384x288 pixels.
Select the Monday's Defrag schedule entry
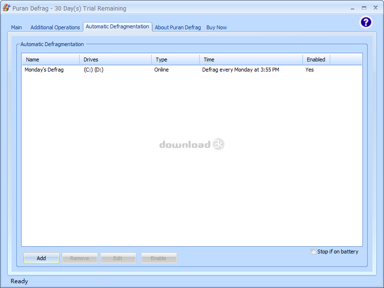click(x=44, y=70)
